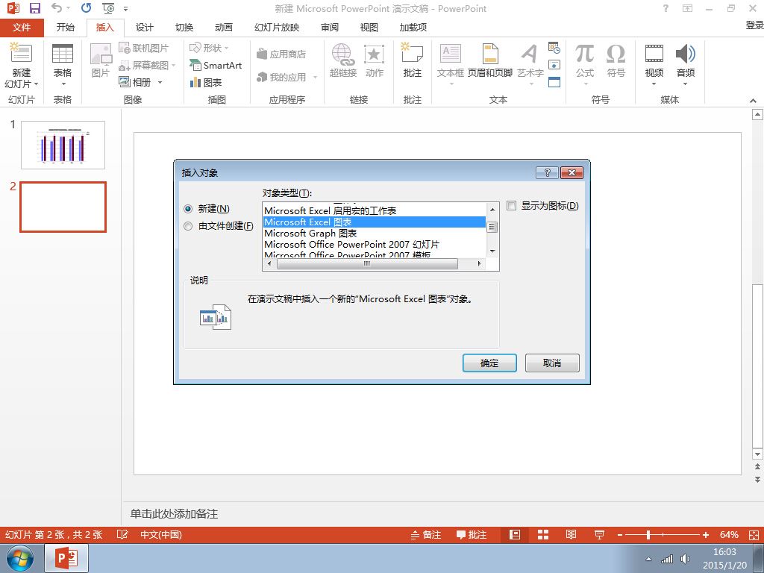Click 登录 sign in link
The image size is (764, 573).
(x=754, y=25)
